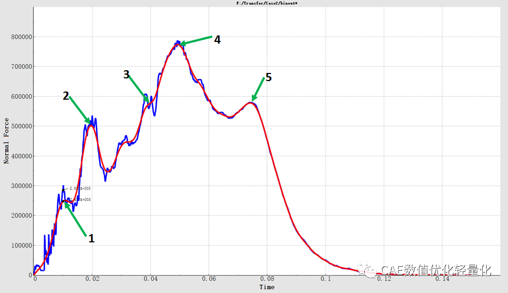Click the "700000" y-axis tick label
508x293 pixels.
tap(22, 66)
